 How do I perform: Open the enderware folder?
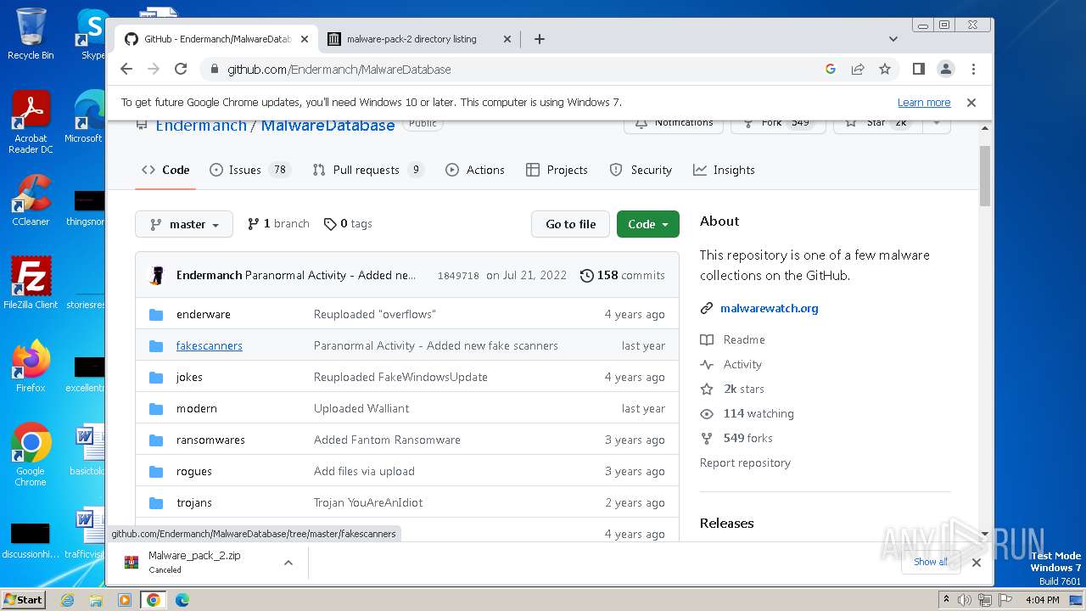click(x=204, y=314)
